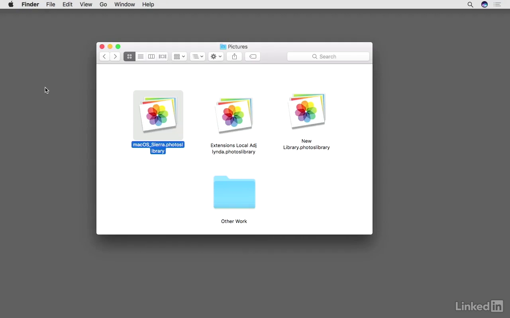
Task: Switch to icon view
Action: click(x=129, y=56)
